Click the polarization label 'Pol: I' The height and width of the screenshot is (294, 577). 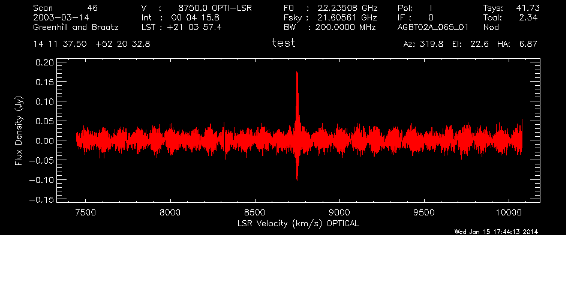pyautogui.click(x=415, y=8)
